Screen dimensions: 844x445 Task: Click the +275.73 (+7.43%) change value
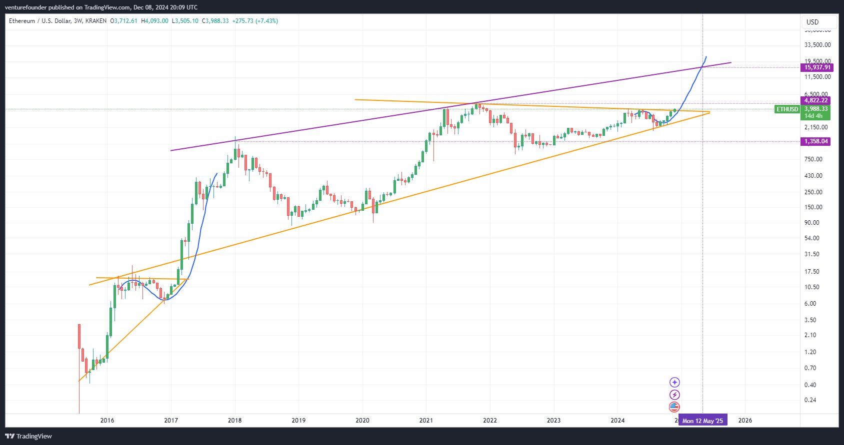pos(255,21)
